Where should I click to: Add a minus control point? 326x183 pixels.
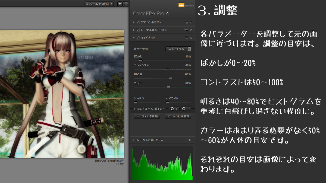186,109
